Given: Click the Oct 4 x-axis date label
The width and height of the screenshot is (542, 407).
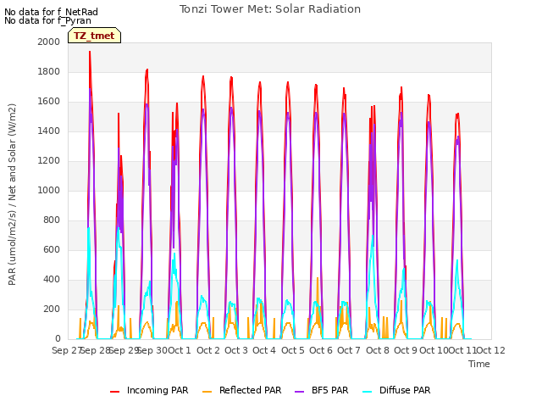Looking at the screenshot, I should pyautogui.click(x=264, y=350).
